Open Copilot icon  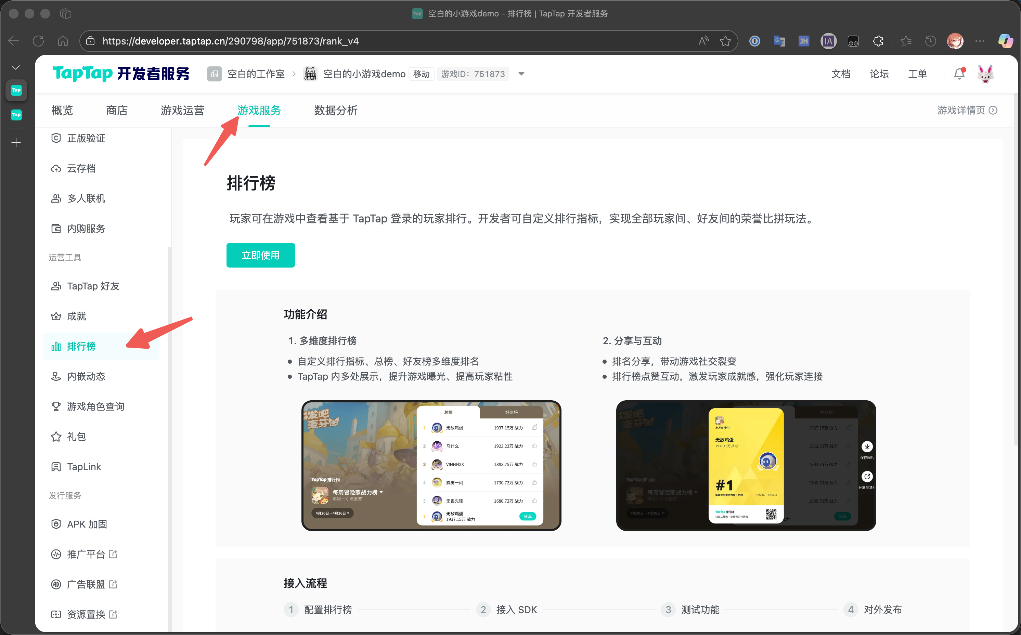pyautogui.click(x=1006, y=41)
